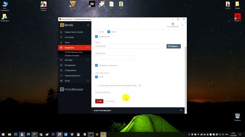Enable the Аудио checkbox

96,32
